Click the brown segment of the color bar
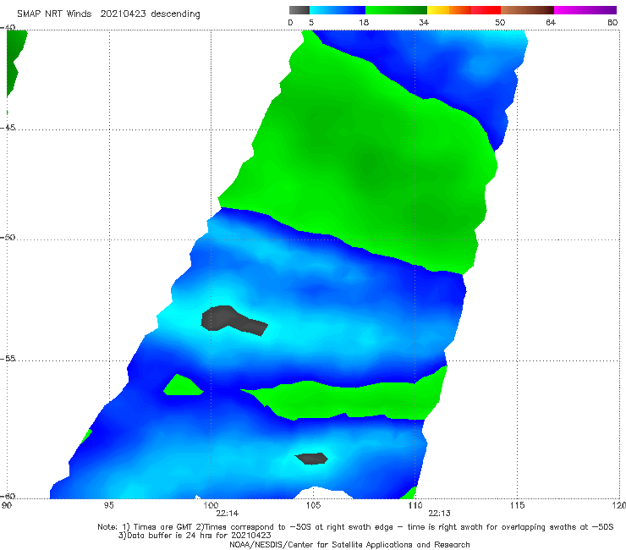626x550 pixels. click(x=527, y=10)
